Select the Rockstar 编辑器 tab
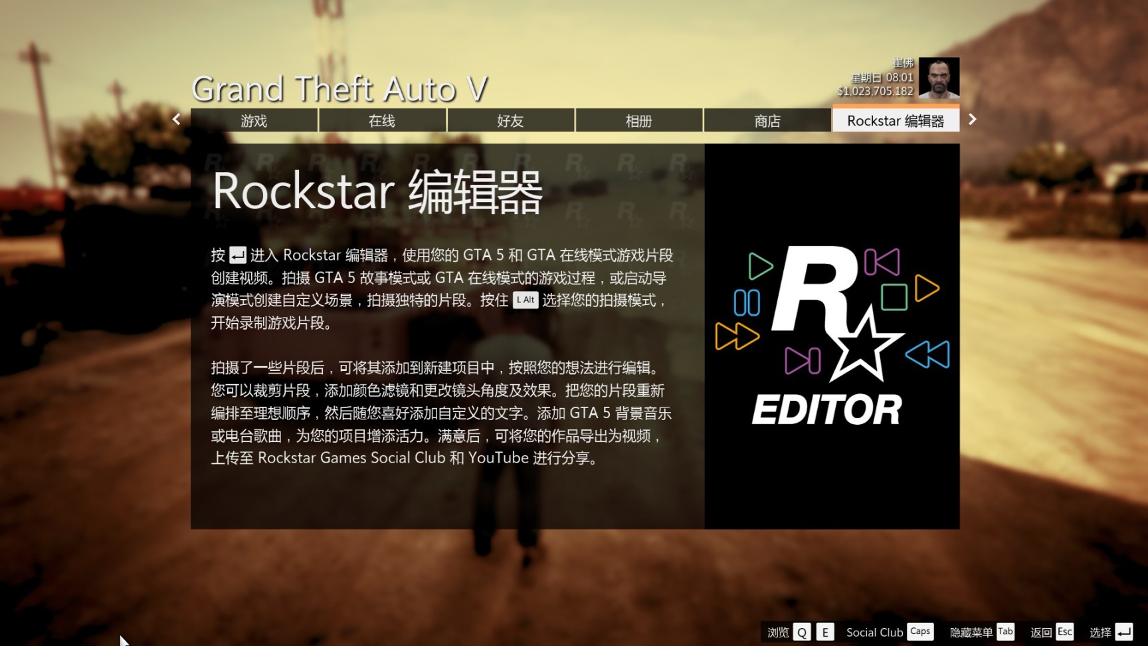The image size is (1148, 646). pyautogui.click(x=896, y=120)
